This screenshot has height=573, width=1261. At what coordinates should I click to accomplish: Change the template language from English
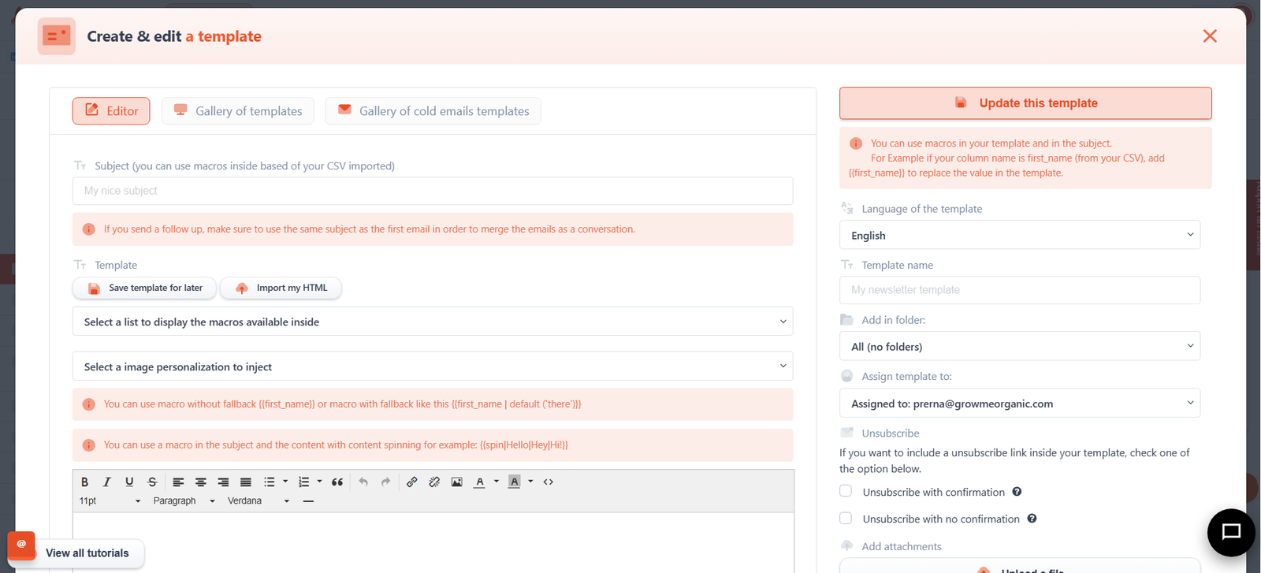point(1020,235)
